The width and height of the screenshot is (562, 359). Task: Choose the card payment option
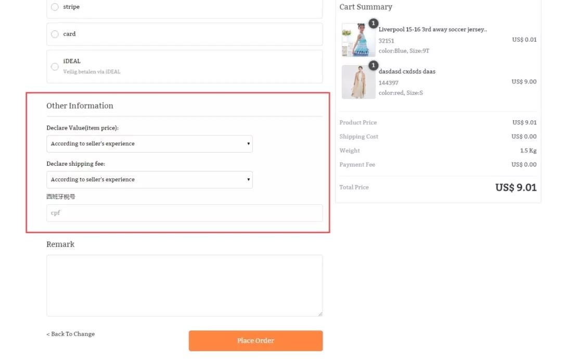55,34
